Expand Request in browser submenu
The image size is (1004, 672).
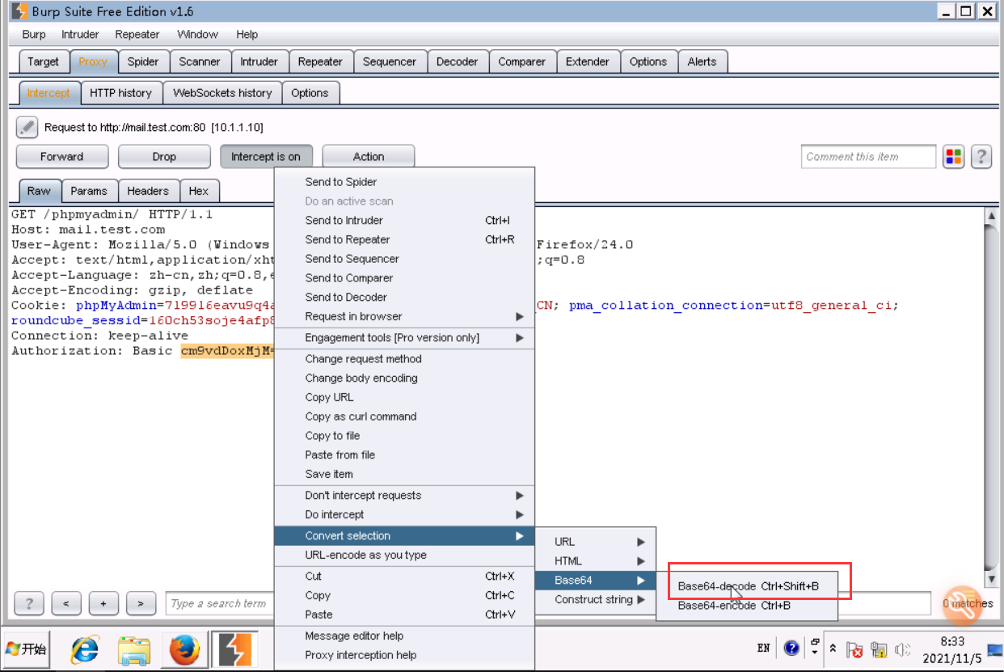(x=404, y=316)
